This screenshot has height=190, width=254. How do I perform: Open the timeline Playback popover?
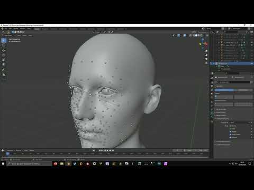tap(10, 150)
